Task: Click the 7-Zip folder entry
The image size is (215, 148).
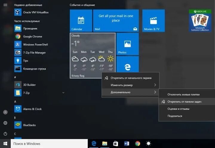Action: (39, 93)
